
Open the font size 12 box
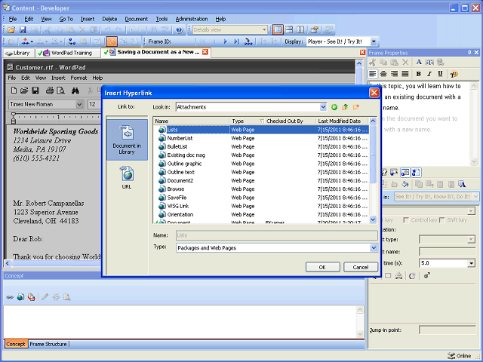click(94, 104)
